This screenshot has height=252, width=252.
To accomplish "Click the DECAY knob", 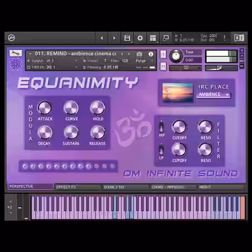I will click(x=45, y=133).
